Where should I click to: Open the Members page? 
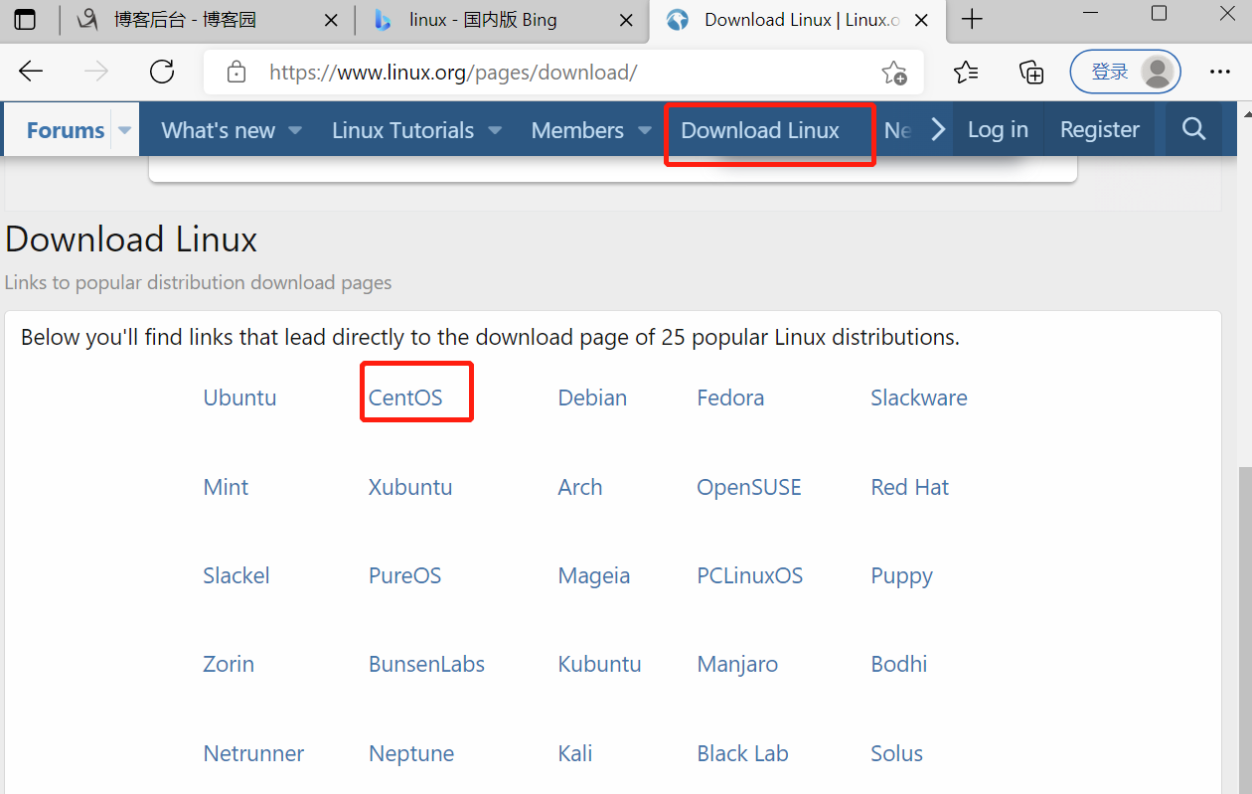(x=577, y=130)
